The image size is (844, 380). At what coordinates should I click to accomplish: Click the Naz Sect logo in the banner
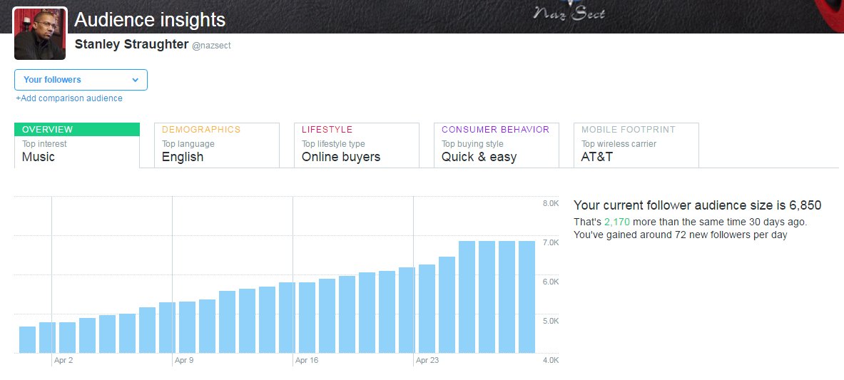[568, 12]
